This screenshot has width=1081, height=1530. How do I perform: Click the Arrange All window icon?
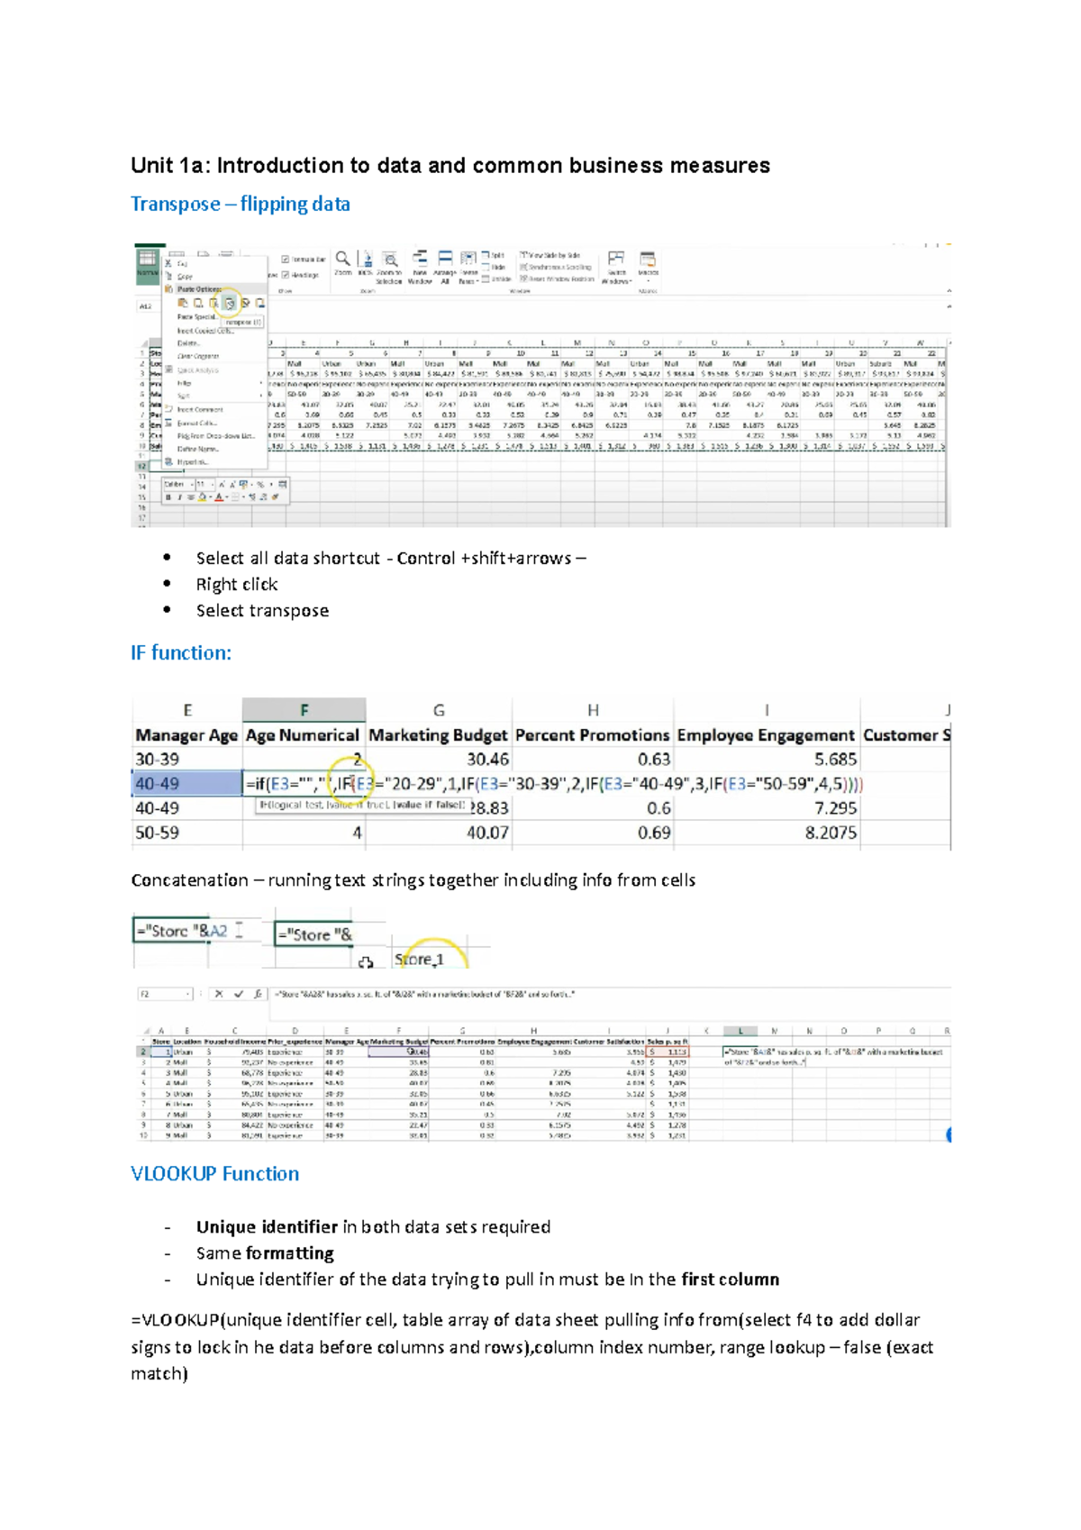pos(445,260)
